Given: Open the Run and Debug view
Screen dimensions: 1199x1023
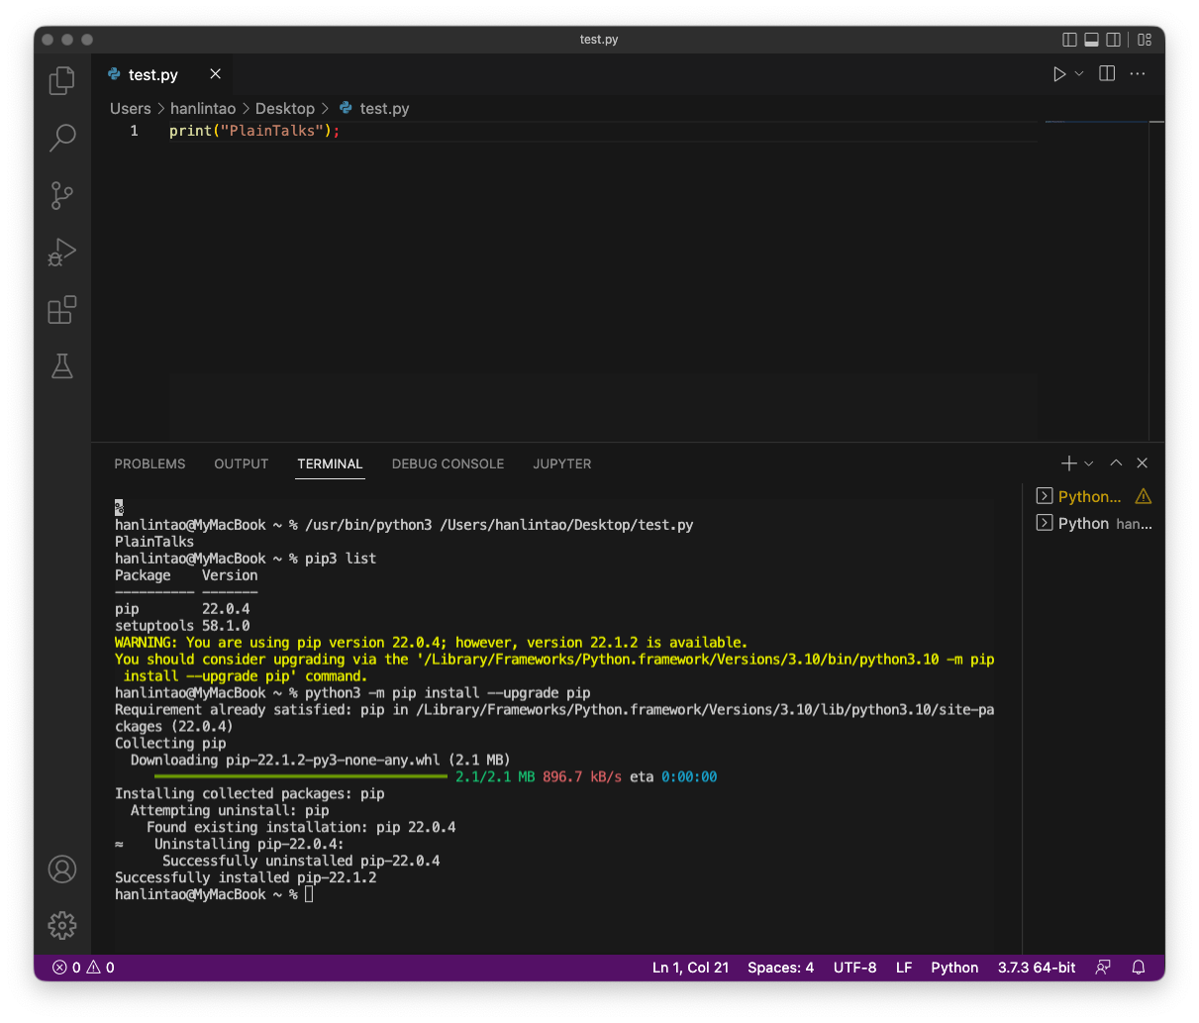Looking at the screenshot, I should coord(62,253).
